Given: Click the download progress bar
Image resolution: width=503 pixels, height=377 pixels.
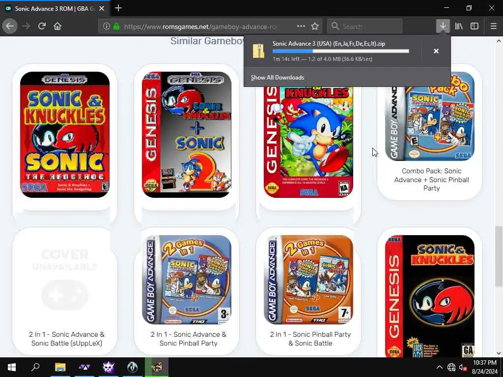Looking at the screenshot, I should [x=341, y=51].
